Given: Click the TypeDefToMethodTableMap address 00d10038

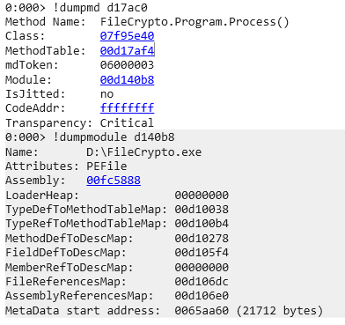Looking at the screenshot, I should pyautogui.click(x=202, y=210).
